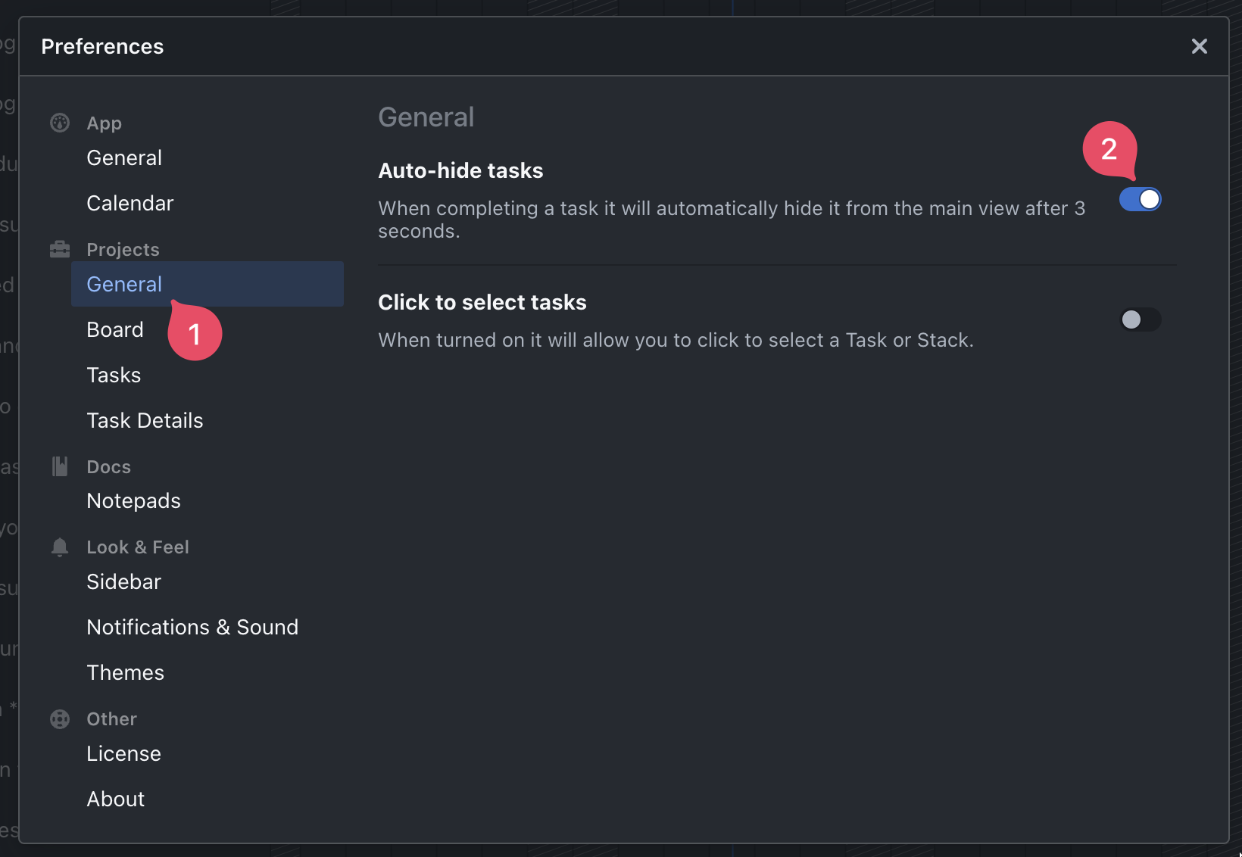Open Calendar preferences under App
1242x857 pixels.
[130, 203]
